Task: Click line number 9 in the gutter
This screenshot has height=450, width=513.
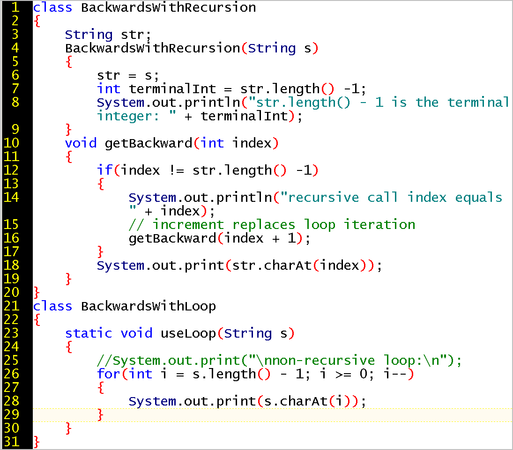Action: [x=15, y=130]
